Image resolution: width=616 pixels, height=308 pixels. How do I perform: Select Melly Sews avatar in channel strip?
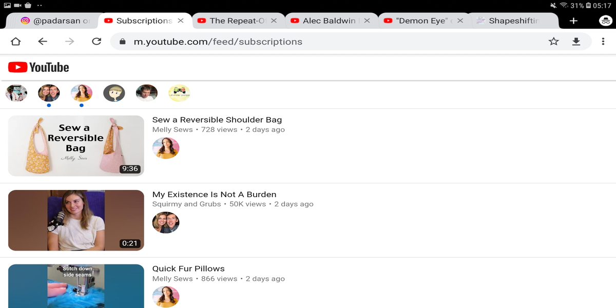pos(82,93)
